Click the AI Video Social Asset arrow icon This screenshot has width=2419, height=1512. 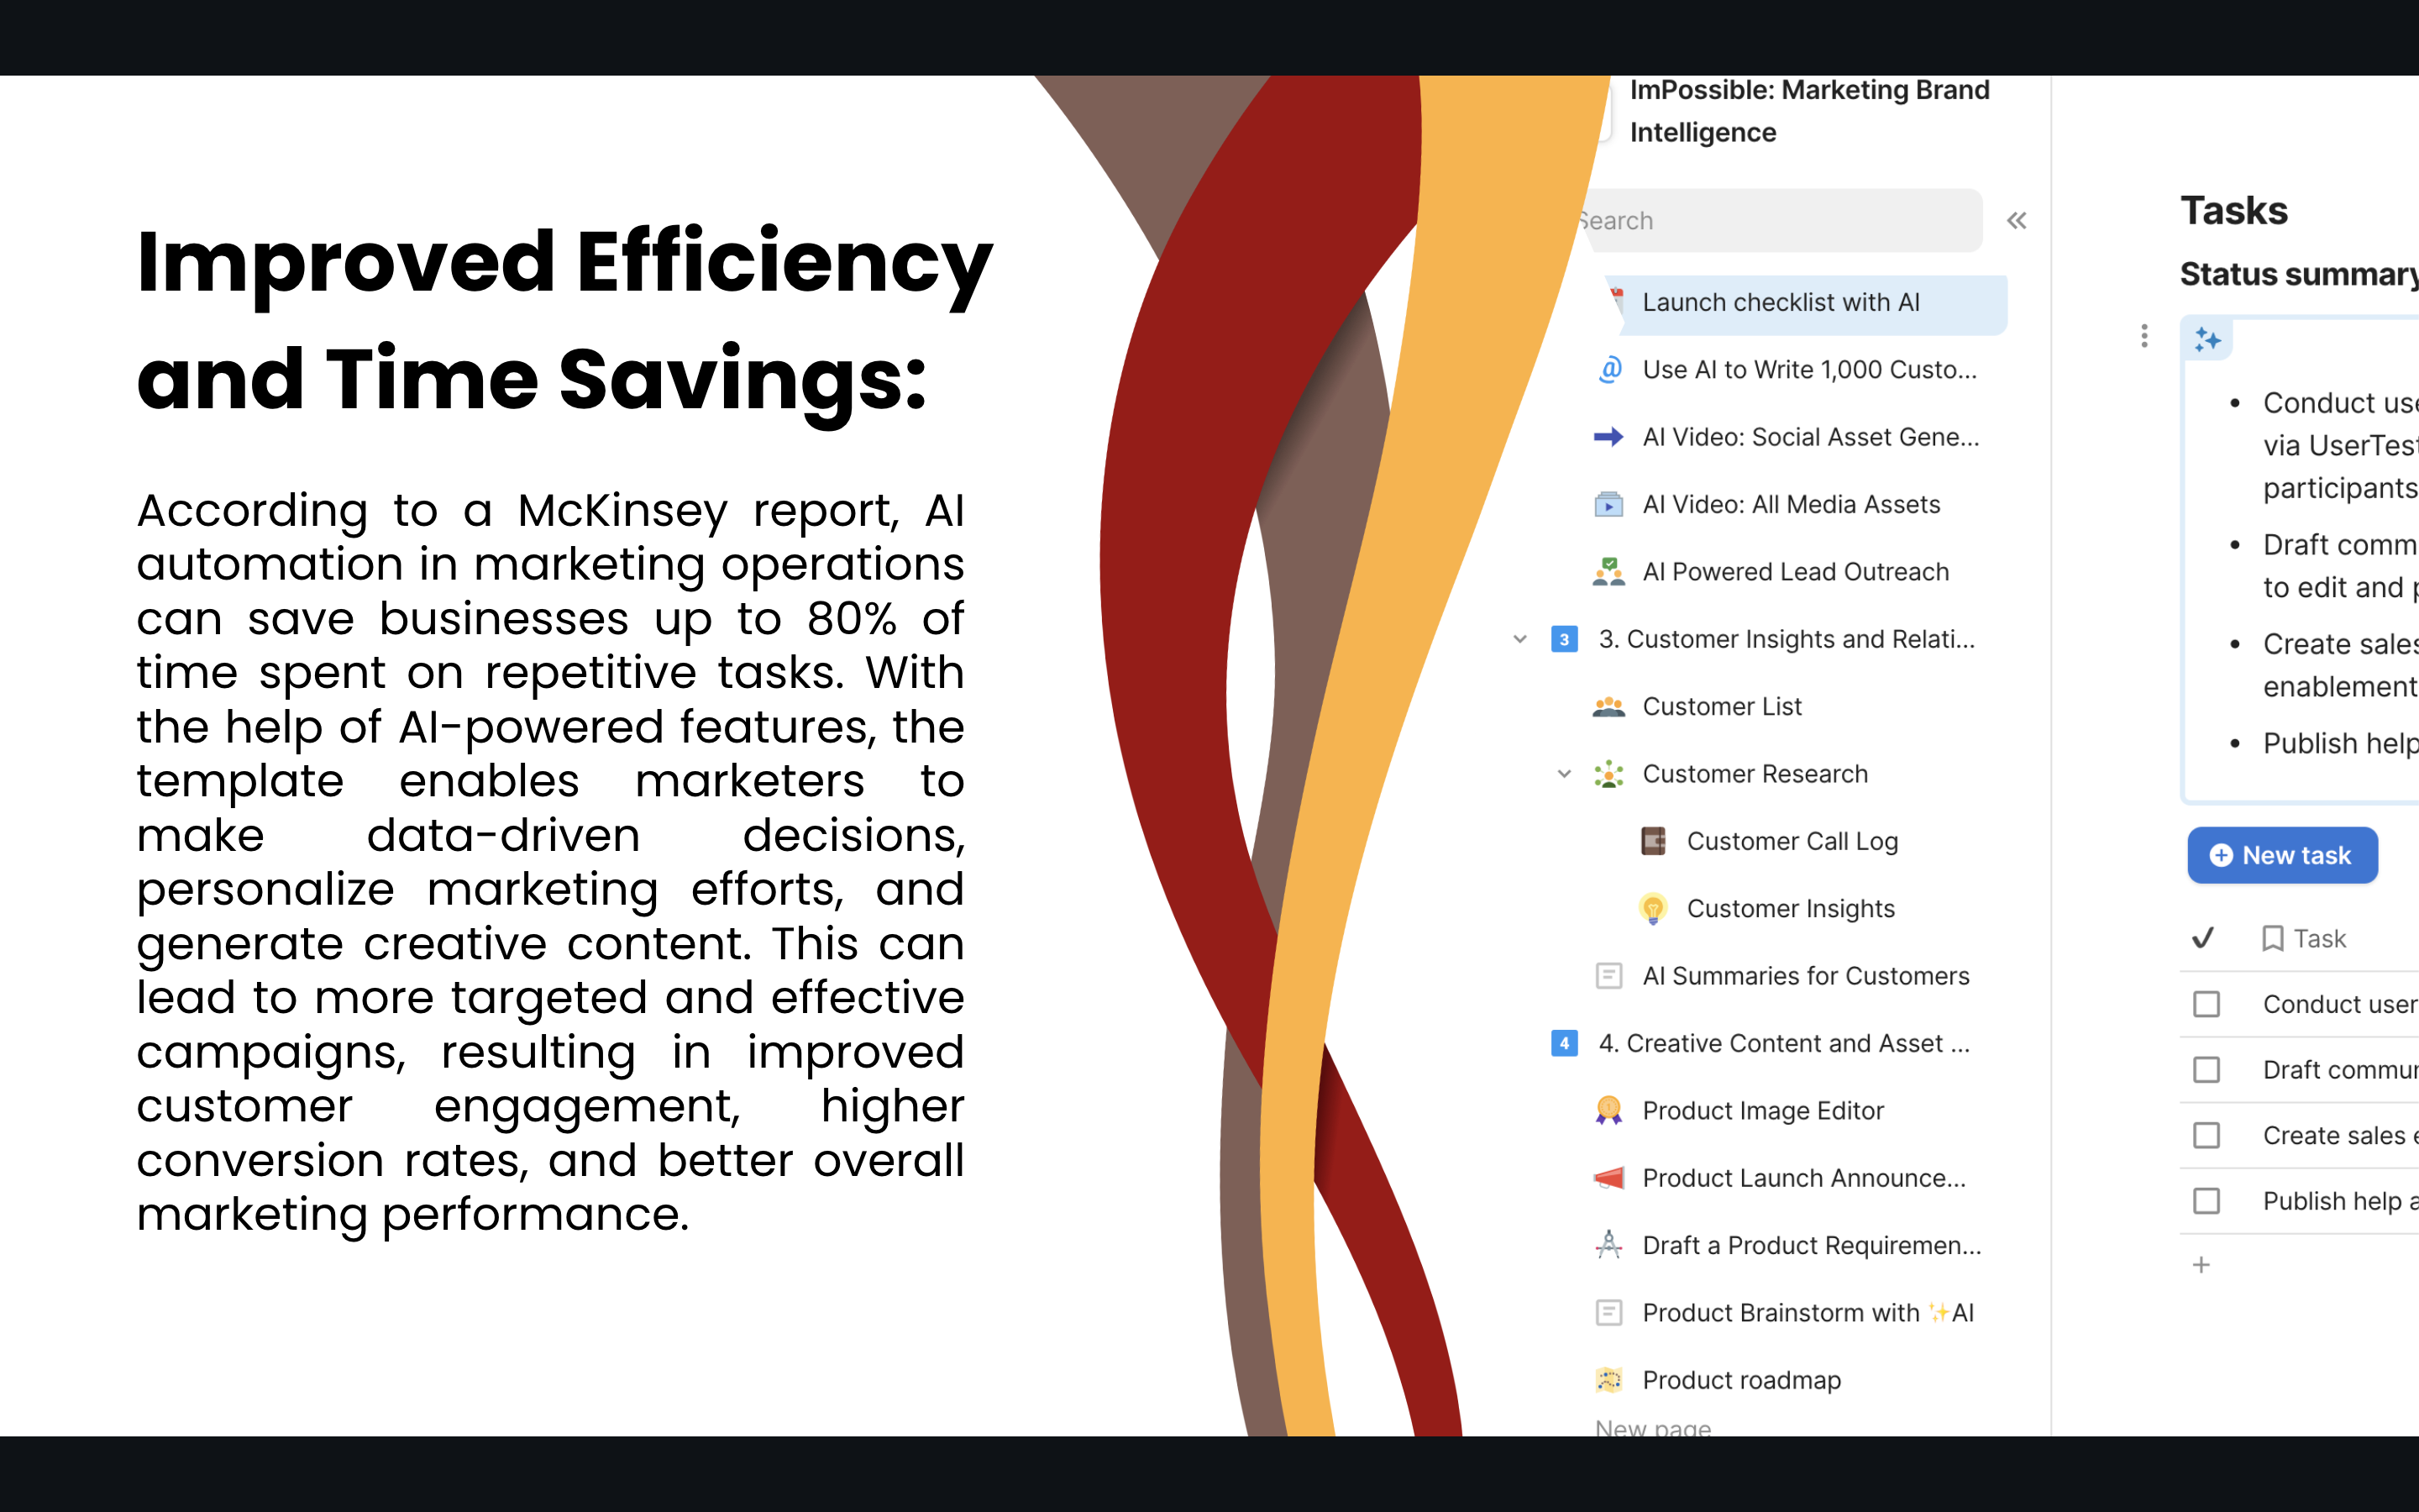click(1608, 437)
